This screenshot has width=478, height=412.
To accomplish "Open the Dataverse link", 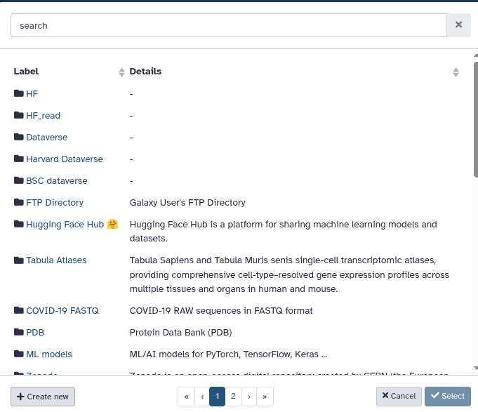I will coord(47,138).
